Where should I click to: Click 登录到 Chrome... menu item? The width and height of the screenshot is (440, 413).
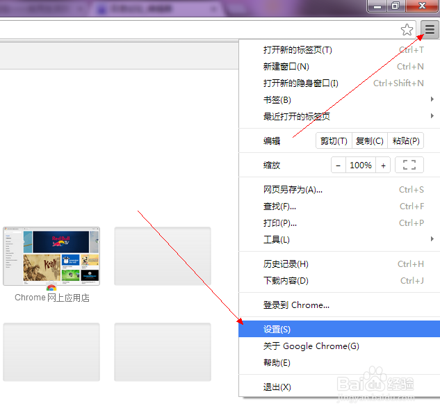pos(339,305)
